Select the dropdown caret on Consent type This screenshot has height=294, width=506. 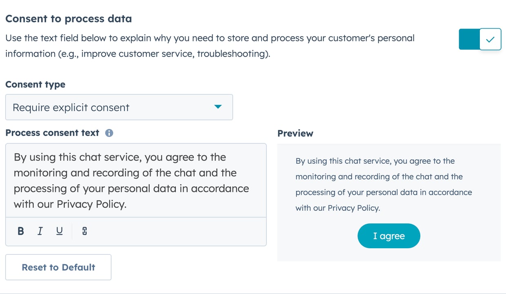click(x=218, y=107)
